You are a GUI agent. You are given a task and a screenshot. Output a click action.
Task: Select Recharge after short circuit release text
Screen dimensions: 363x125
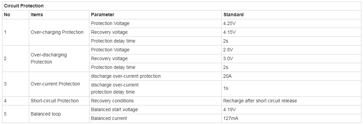pyautogui.click(x=260, y=101)
